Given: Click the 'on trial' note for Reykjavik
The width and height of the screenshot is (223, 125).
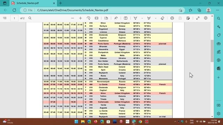Looking at the screenshot, I should coord(162,117).
